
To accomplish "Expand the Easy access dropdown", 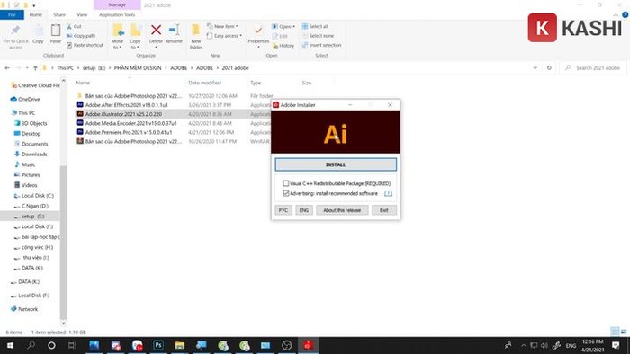I will tap(224, 36).
